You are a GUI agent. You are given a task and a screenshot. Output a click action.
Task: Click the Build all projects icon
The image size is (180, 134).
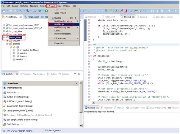pos(4,97)
